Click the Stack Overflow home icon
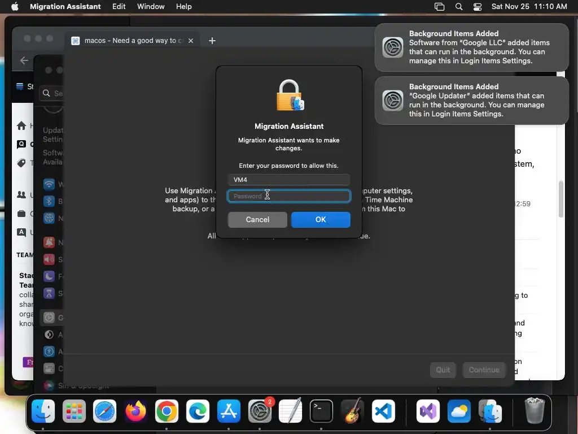This screenshot has width=578, height=434. [x=21, y=126]
